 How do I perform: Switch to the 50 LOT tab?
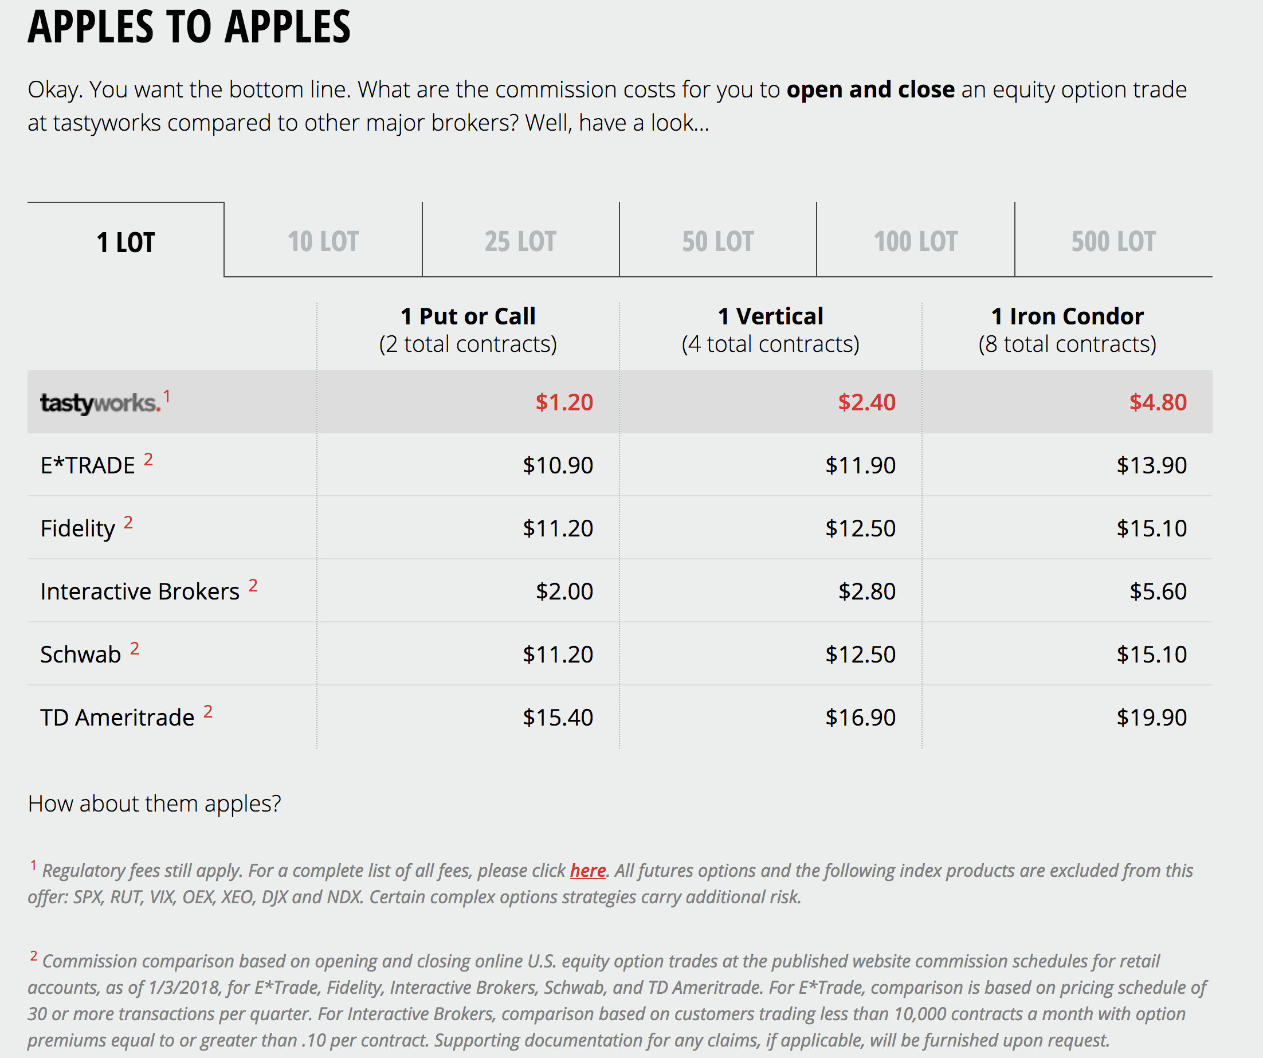click(717, 240)
